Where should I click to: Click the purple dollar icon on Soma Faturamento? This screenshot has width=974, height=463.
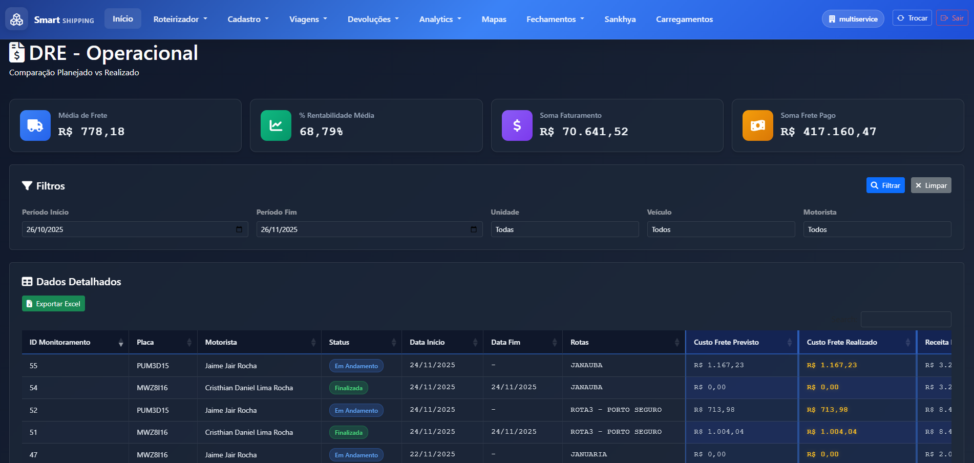[517, 125]
